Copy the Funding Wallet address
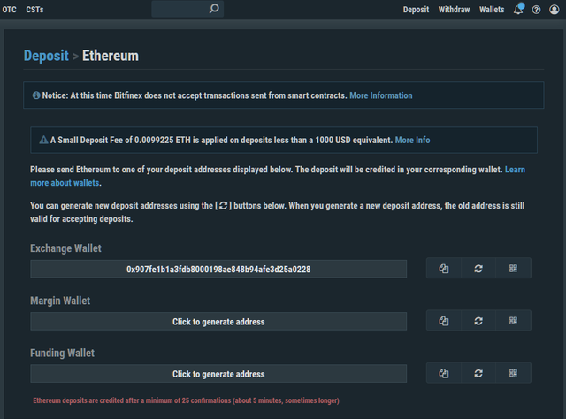 pos(444,373)
